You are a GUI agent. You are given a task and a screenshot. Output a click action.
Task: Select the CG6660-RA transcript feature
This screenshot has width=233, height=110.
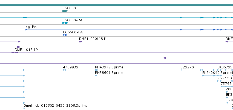(65, 23)
